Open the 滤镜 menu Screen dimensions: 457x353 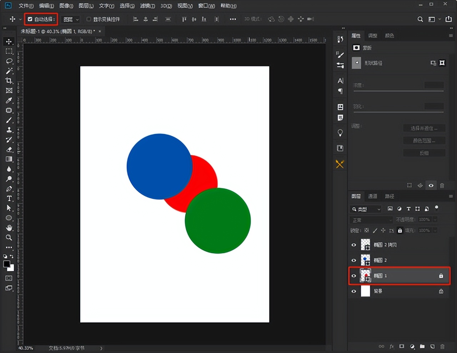click(147, 6)
